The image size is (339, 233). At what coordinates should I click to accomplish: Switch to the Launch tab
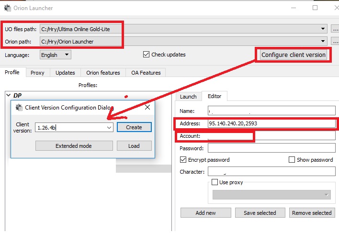coord(188,96)
